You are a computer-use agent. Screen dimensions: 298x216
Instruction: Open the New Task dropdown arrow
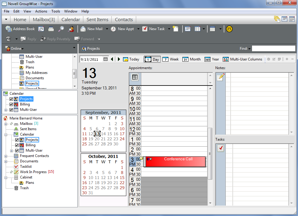click(x=169, y=29)
